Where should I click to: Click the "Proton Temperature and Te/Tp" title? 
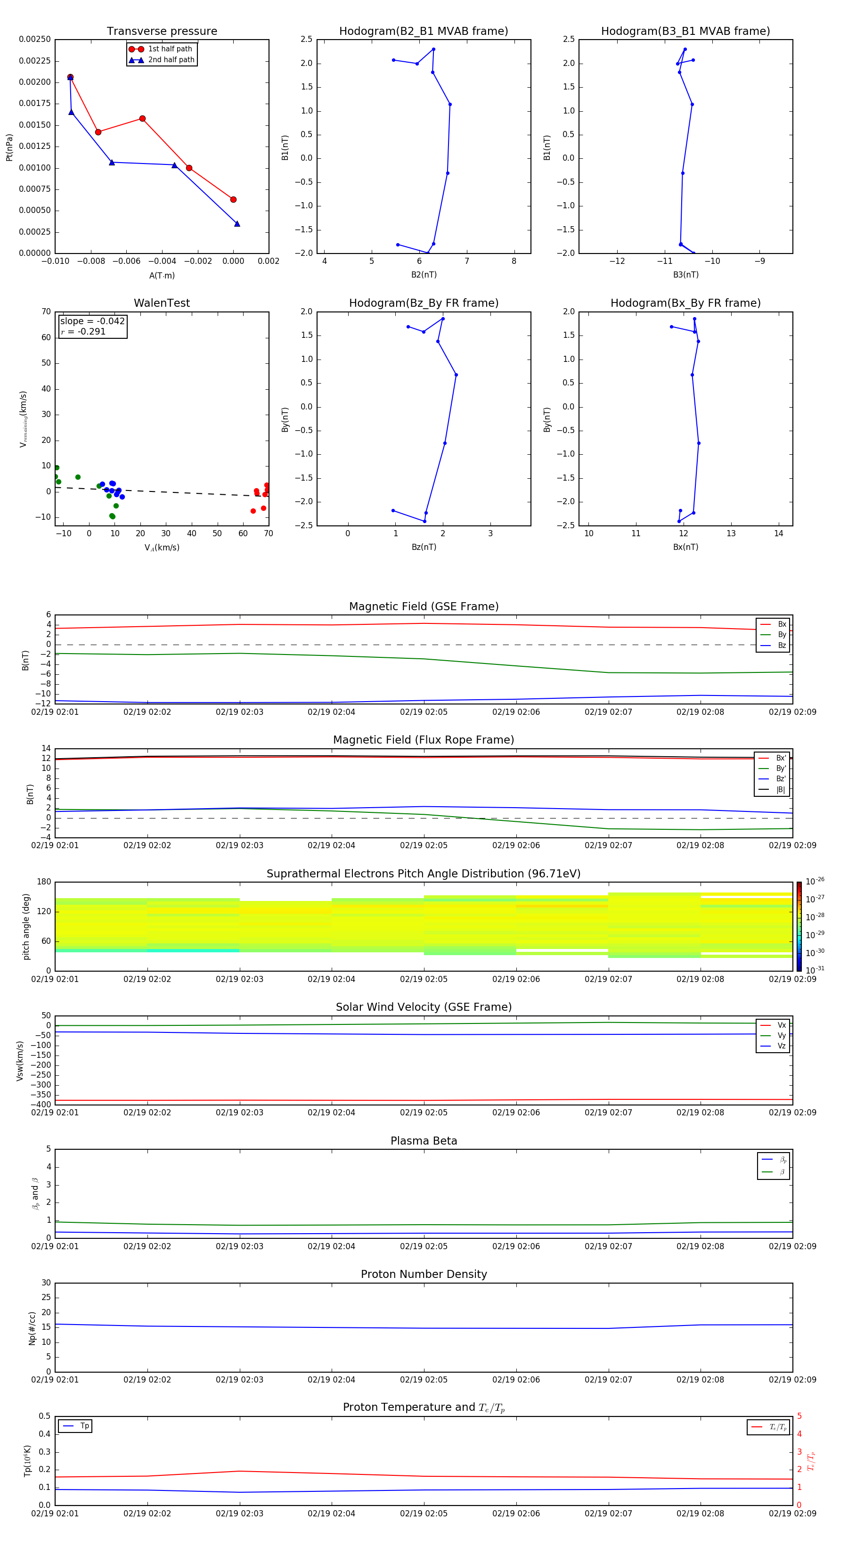click(x=424, y=1408)
